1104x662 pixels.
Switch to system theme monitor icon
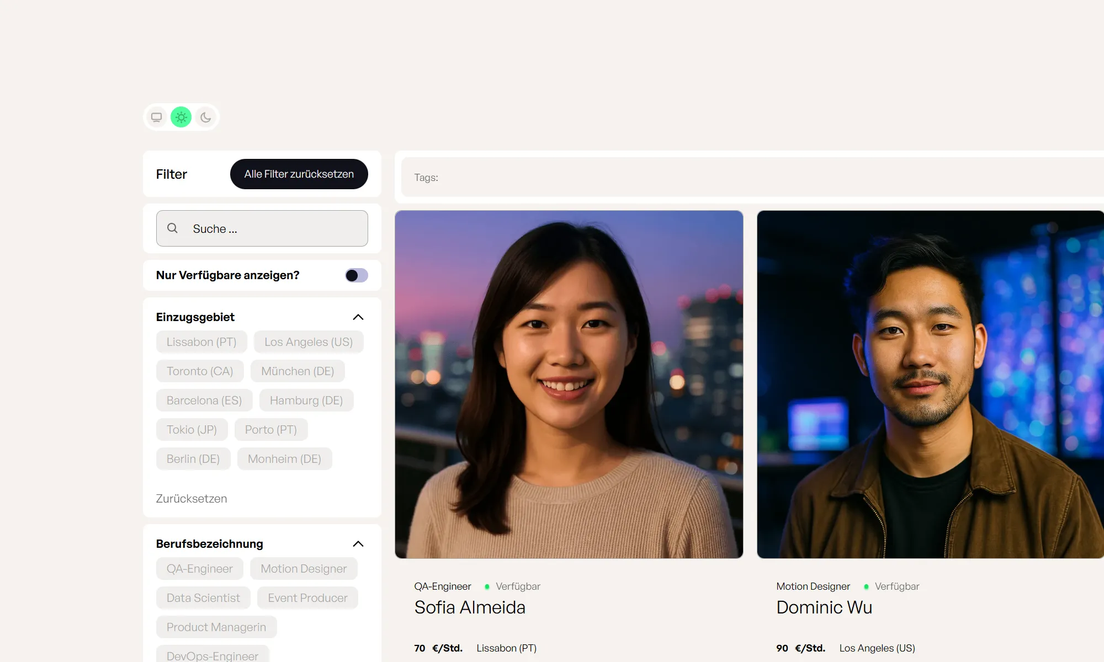pos(157,117)
